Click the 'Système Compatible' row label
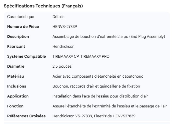The image size is (172, 124). [x=26, y=56]
